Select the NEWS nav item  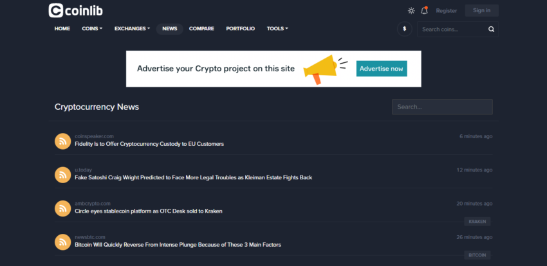(x=169, y=29)
